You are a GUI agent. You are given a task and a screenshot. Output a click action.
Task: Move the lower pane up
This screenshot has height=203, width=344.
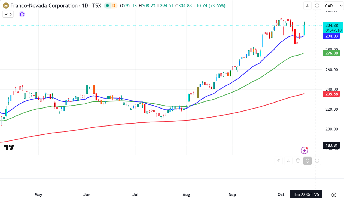[x=279, y=161]
